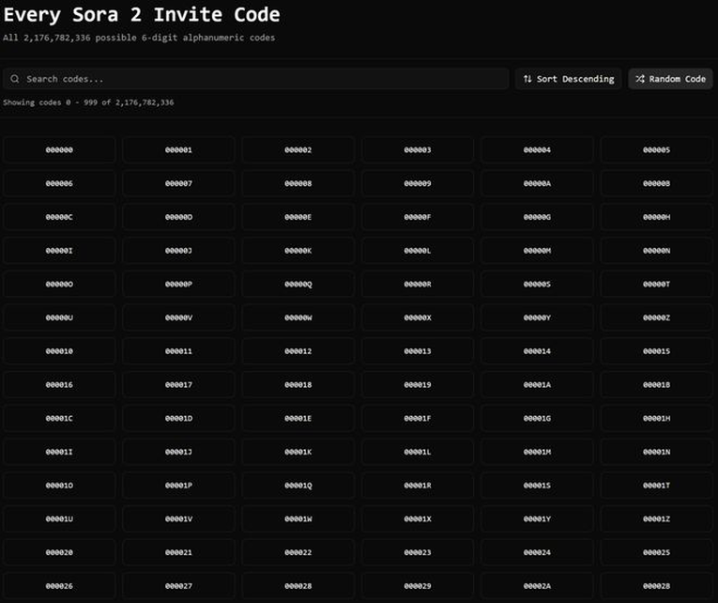Screen dimensions: 718x603
Task: Choose the 00001P code tile
Action: (178, 486)
